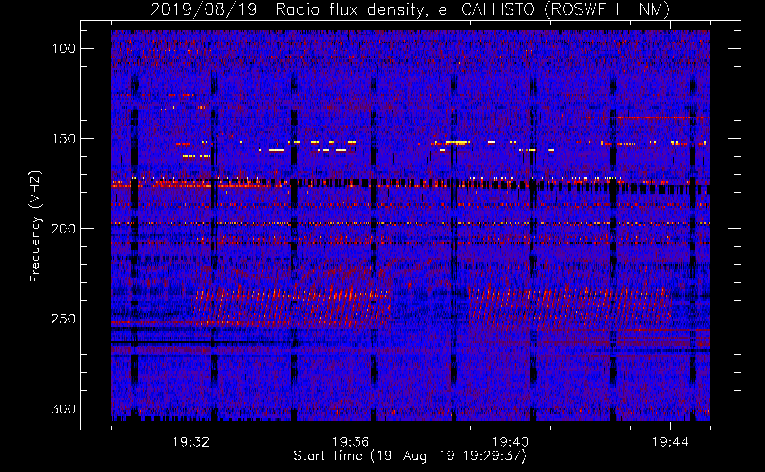Click the 'Frequency (MHZ)' axis label
The height and width of the screenshot is (472, 765).
[x=35, y=227]
